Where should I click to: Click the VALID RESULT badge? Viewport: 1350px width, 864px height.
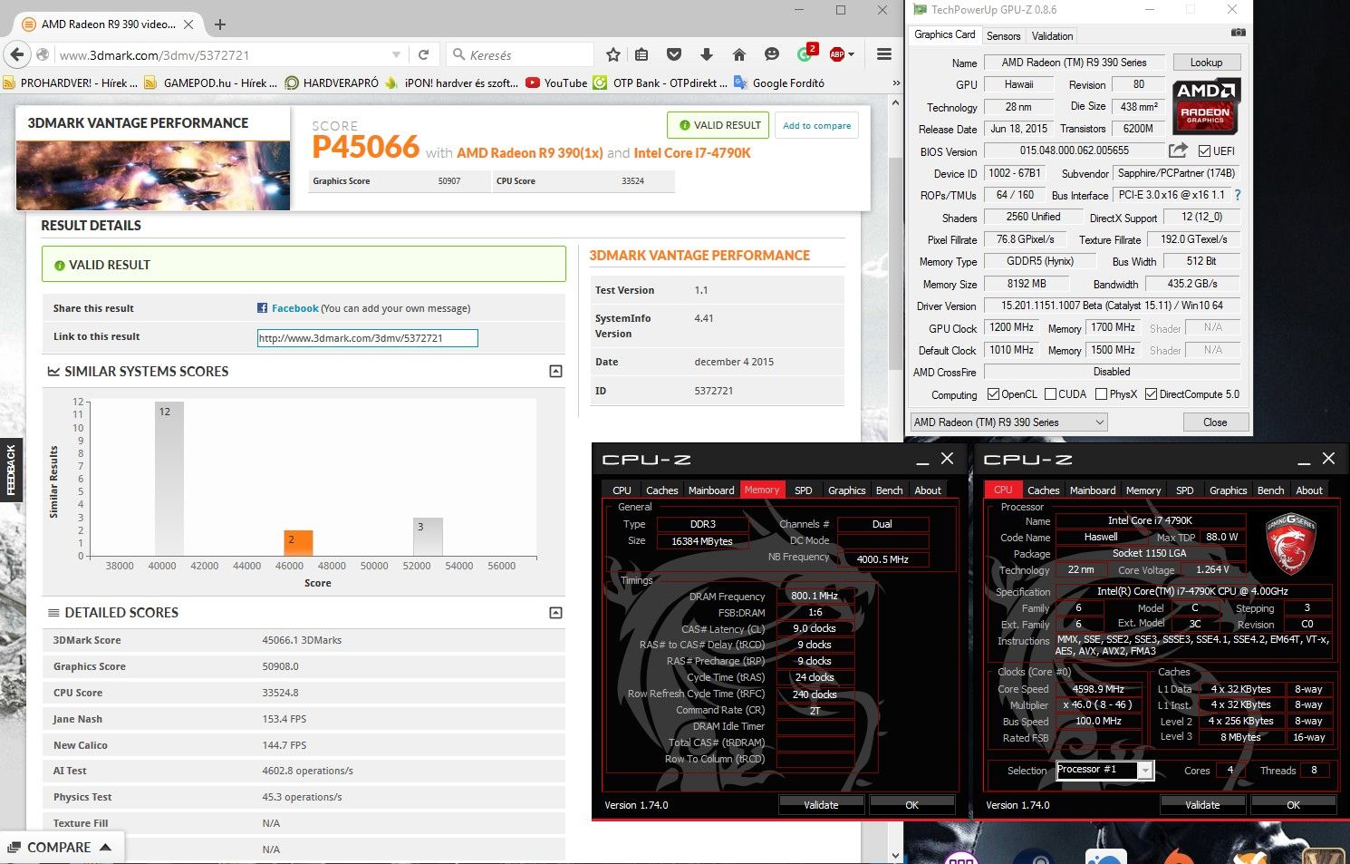(718, 125)
